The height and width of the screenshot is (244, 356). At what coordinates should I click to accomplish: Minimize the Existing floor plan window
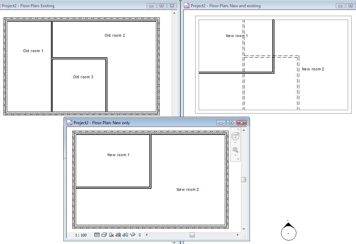[151, 5]
